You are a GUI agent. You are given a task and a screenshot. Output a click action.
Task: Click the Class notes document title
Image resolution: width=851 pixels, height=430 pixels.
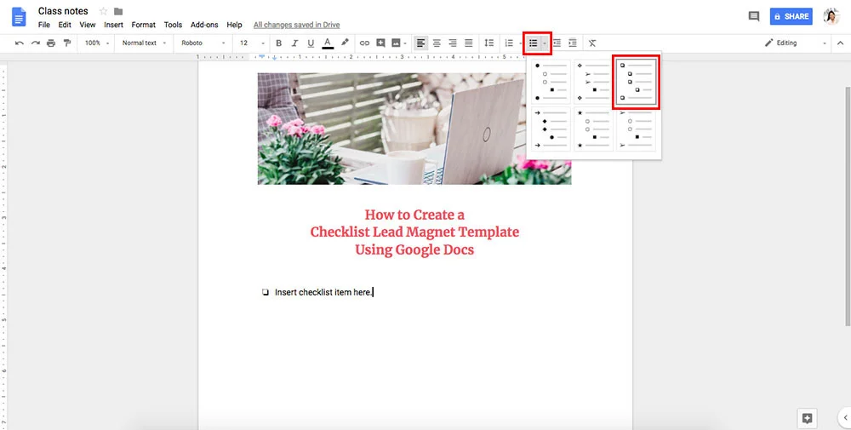pyautogui.click(x=63, y=11)
